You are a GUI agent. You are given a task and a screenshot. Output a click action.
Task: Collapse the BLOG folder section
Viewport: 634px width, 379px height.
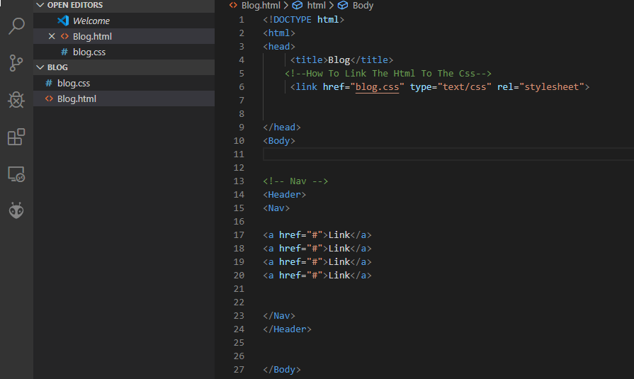tap(40, 67)
